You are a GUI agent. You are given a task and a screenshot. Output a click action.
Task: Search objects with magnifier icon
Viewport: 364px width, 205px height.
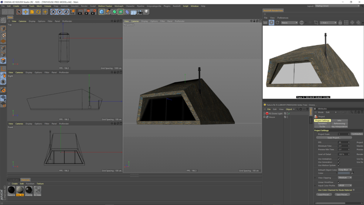(297, 109)
